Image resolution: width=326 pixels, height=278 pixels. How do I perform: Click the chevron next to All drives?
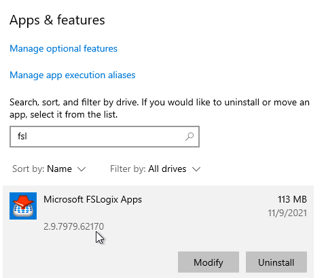coord(196,169)
